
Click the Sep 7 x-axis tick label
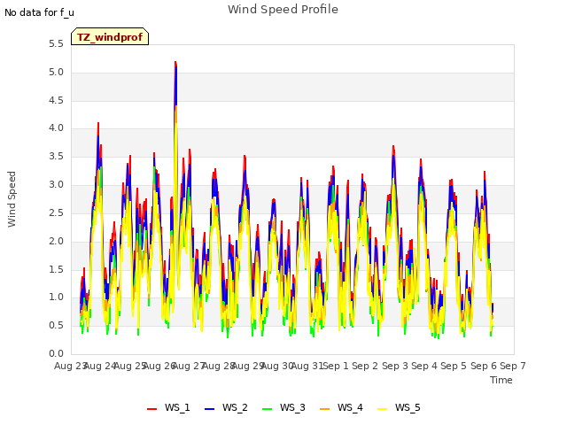tap(513, 366)
